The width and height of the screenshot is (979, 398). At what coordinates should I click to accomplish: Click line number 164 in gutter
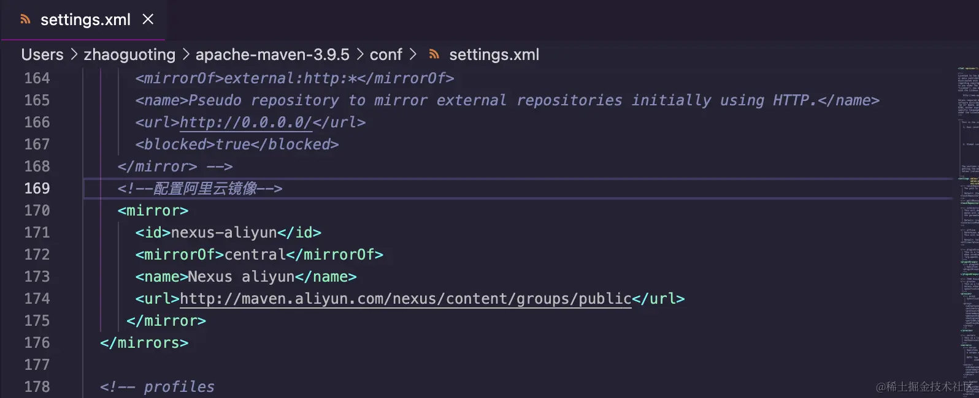tap(37, 78)
